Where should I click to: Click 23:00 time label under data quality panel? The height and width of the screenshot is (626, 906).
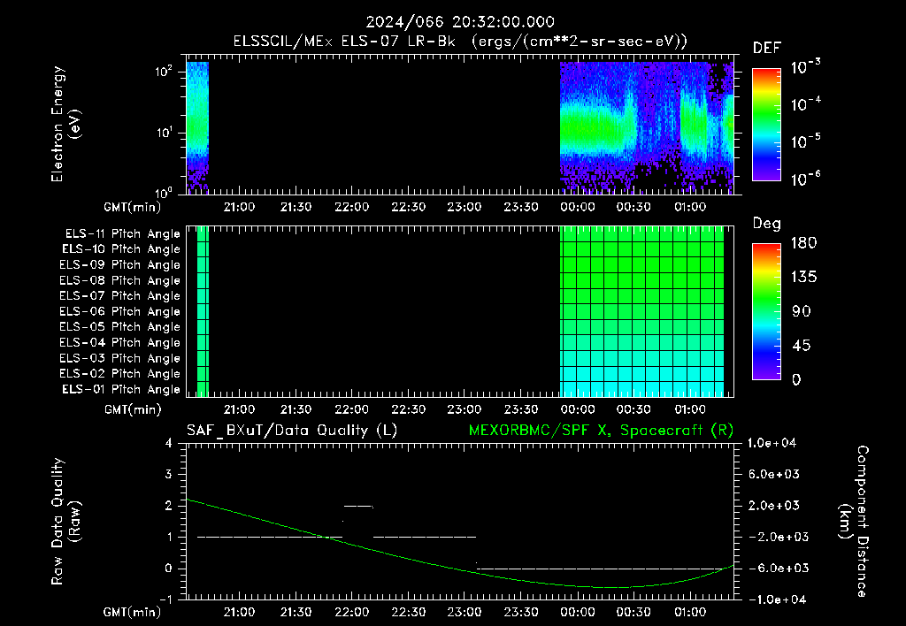pyautogui.click(x=465, y=612)
